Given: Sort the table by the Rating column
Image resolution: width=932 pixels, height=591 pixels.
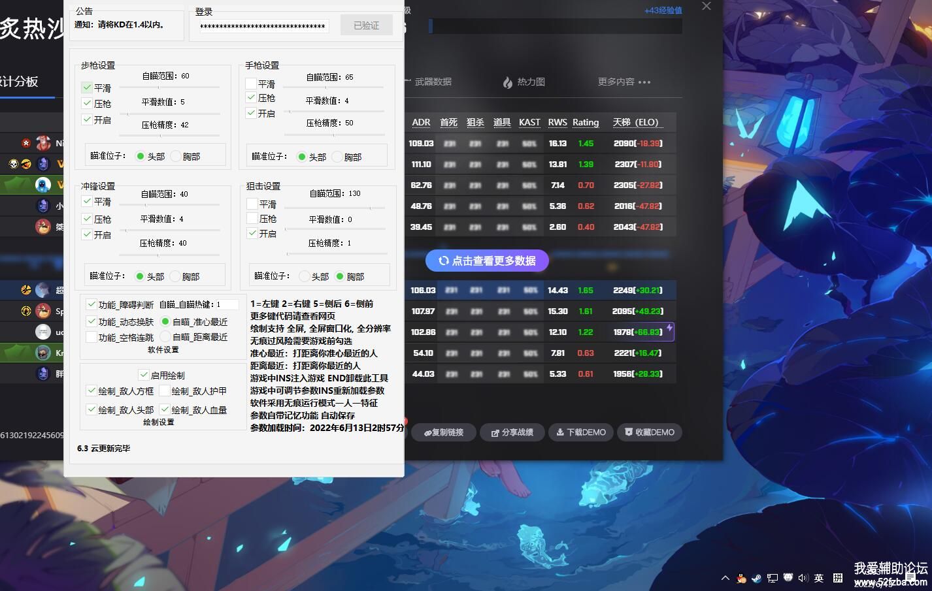Looking at the screenshot, I should [586, 122].
